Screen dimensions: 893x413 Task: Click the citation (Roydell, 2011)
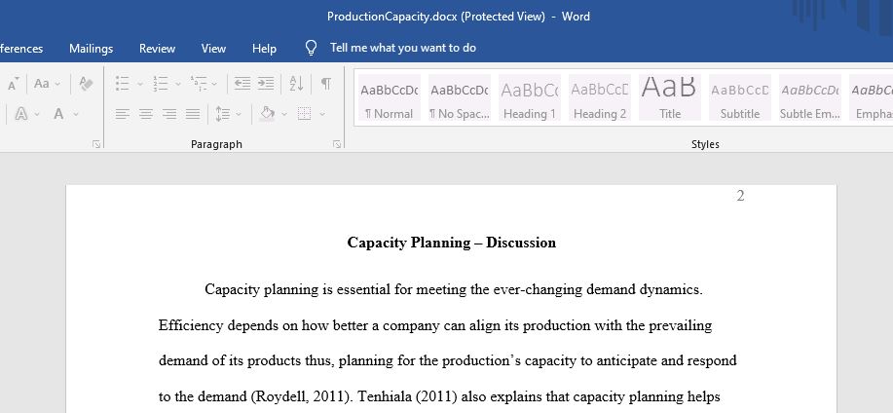[300, 396]
